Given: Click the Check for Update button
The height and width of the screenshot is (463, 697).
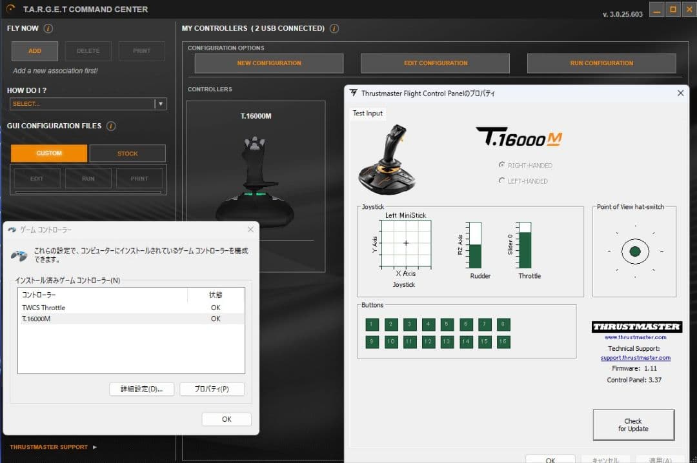Looking at the screenshot, I should (x=633, y=424).
